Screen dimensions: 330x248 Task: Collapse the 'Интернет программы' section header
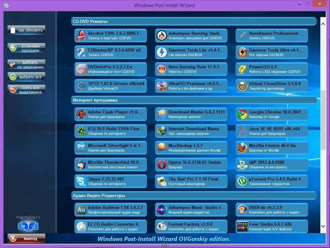[x=194, y=100]
